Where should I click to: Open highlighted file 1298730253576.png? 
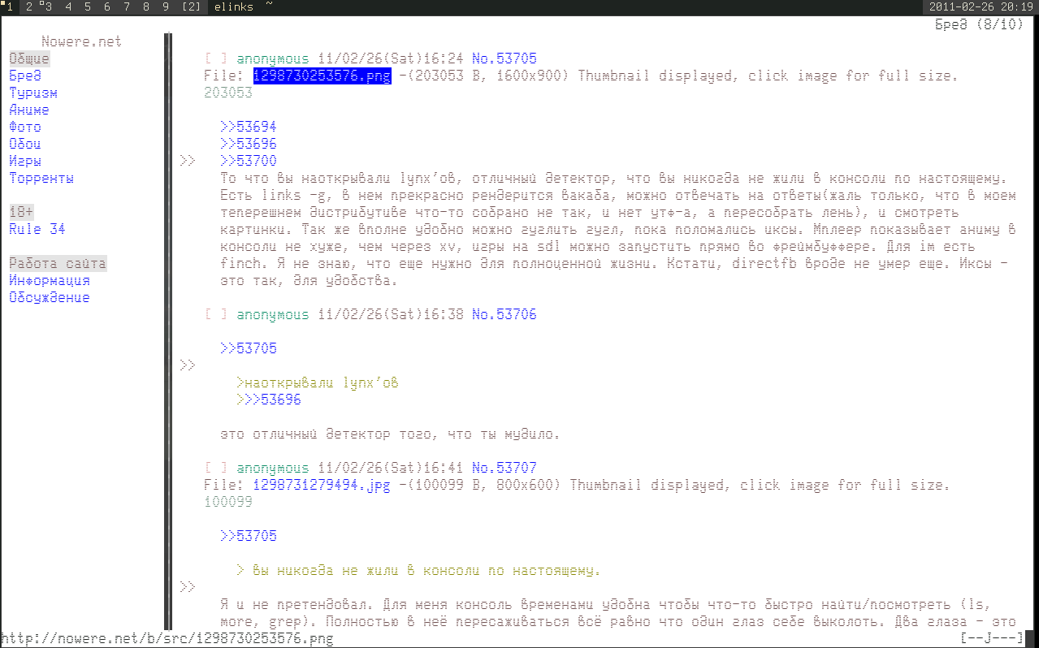[x=322, y=76]
